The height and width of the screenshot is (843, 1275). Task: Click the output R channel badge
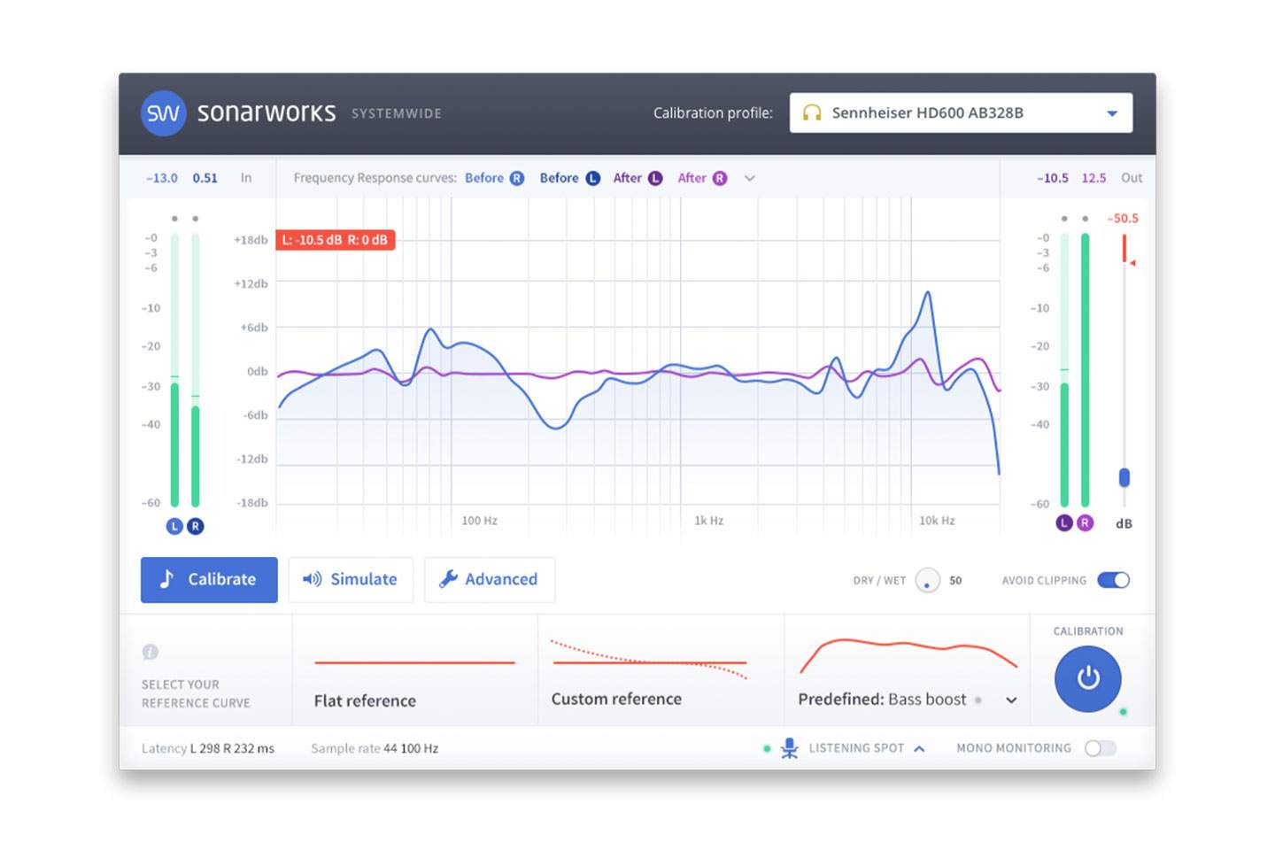pyautogui.click(x=1085, y=522)
